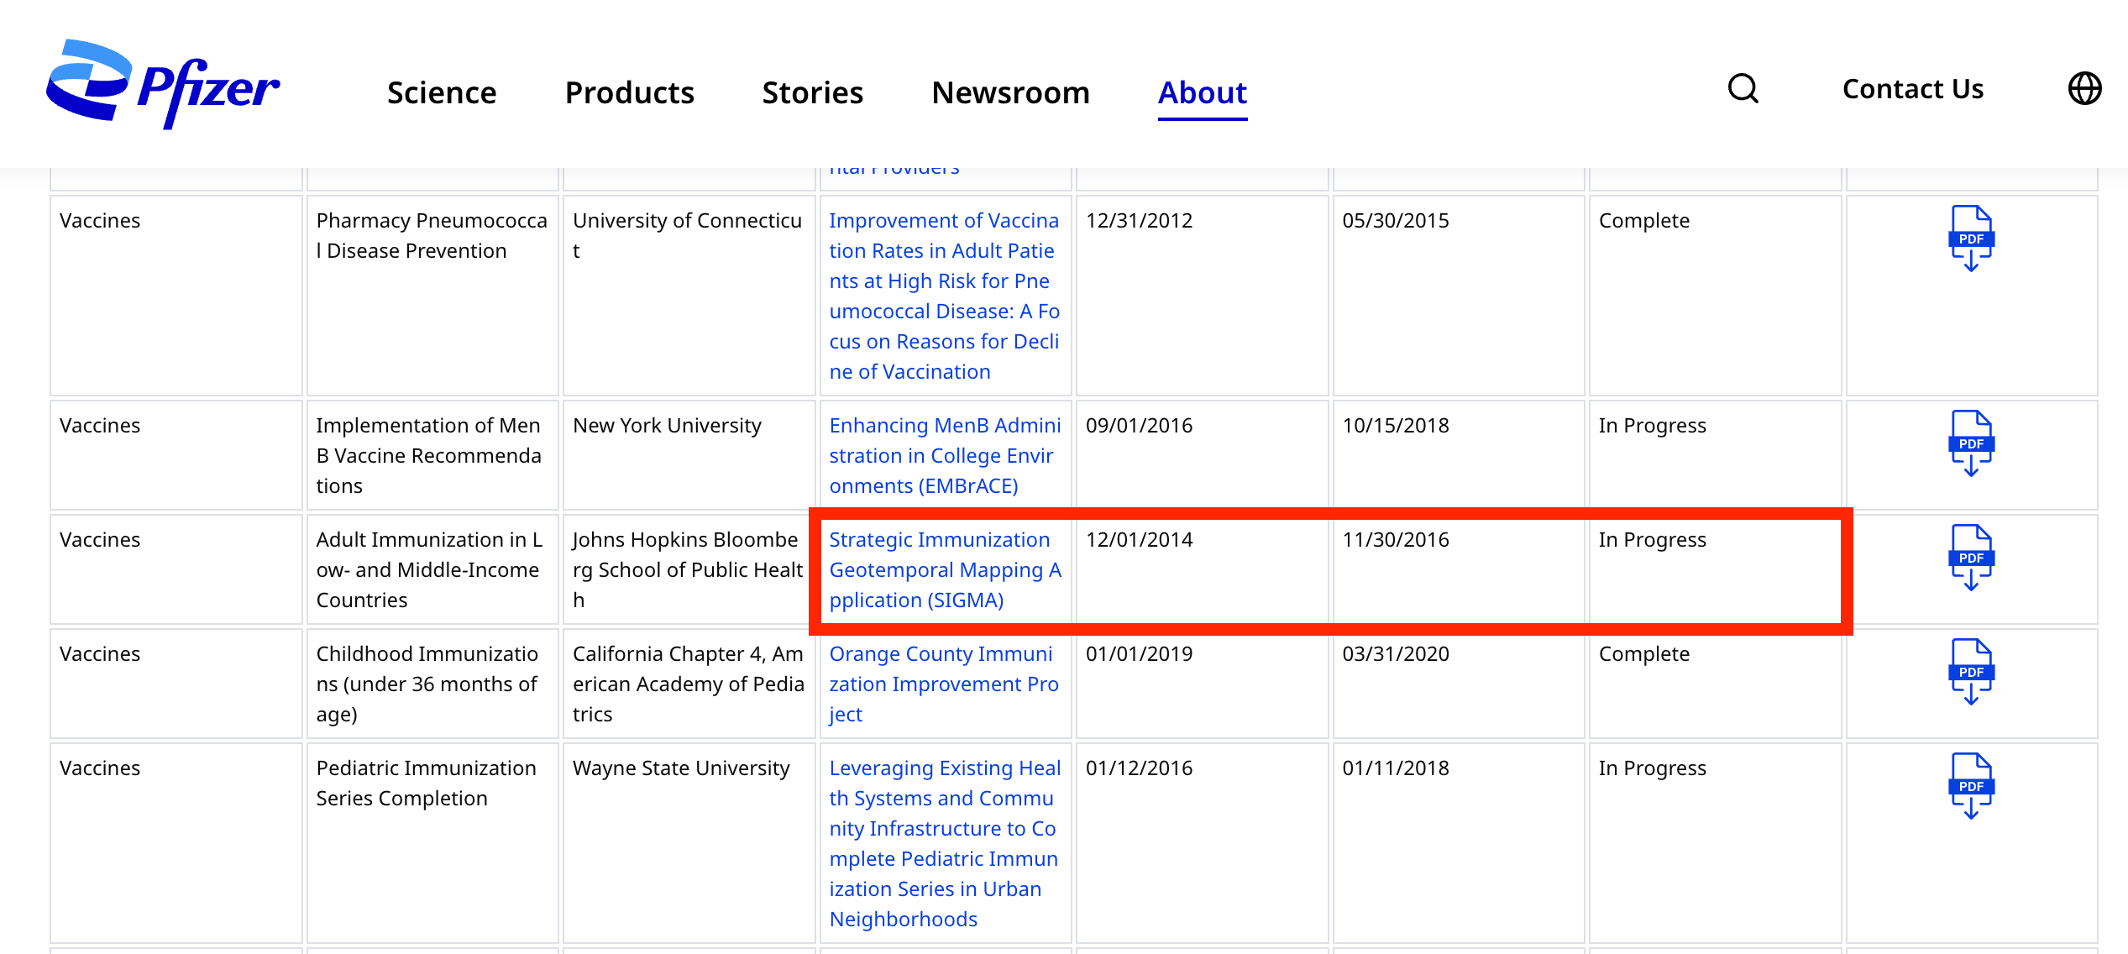This screenshot has height=954, width=2128.
Task: Download PDF for Orange County Immunization row
Action: click(1970, 672)
